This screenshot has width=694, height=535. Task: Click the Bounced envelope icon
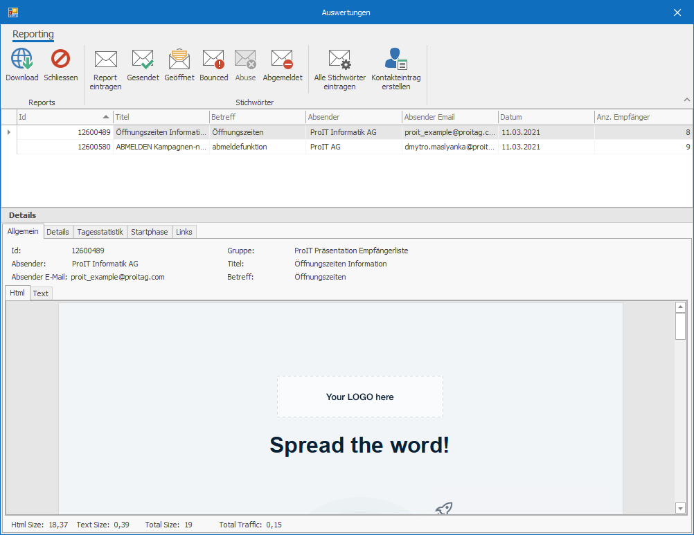pyautogui.click(x=214, y=60)
